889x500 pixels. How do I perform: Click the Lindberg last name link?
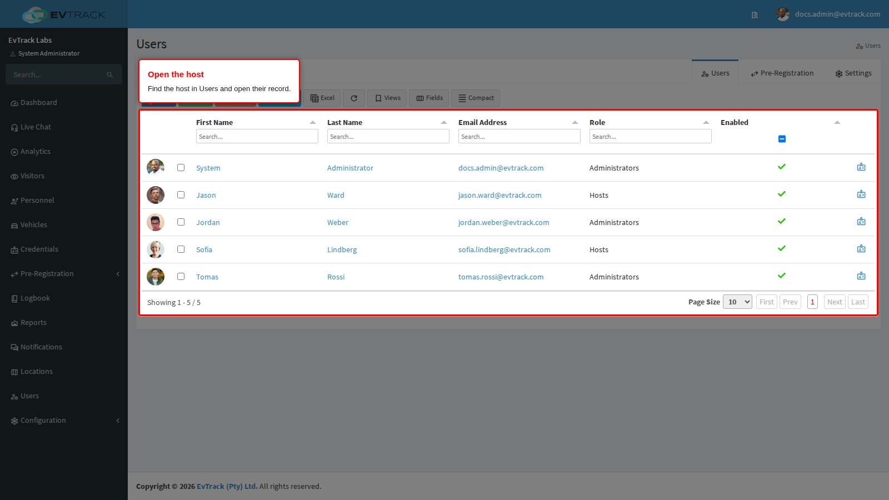click(342, 249)
